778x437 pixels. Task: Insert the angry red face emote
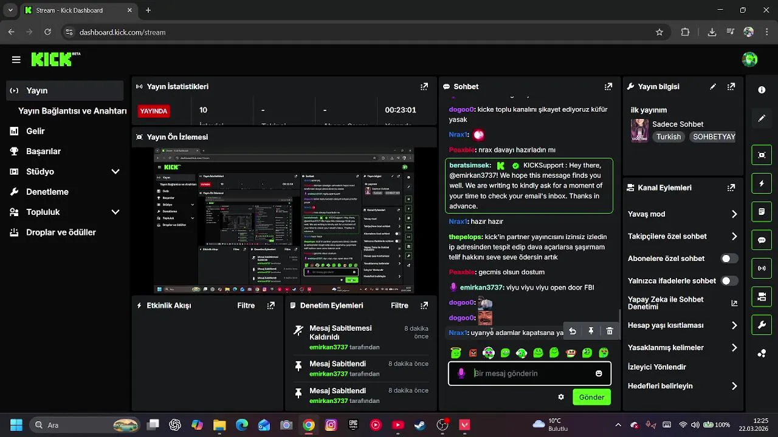click(x=473, y=353)
